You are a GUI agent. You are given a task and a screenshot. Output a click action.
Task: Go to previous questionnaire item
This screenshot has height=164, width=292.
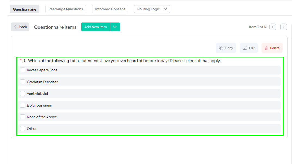(x=273, y=27)
